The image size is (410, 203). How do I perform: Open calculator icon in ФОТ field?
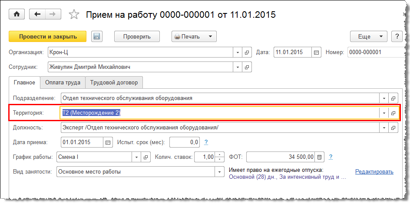coord(319,157)
